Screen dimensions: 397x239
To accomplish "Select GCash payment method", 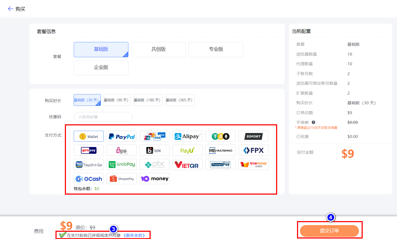I will 89,179.
